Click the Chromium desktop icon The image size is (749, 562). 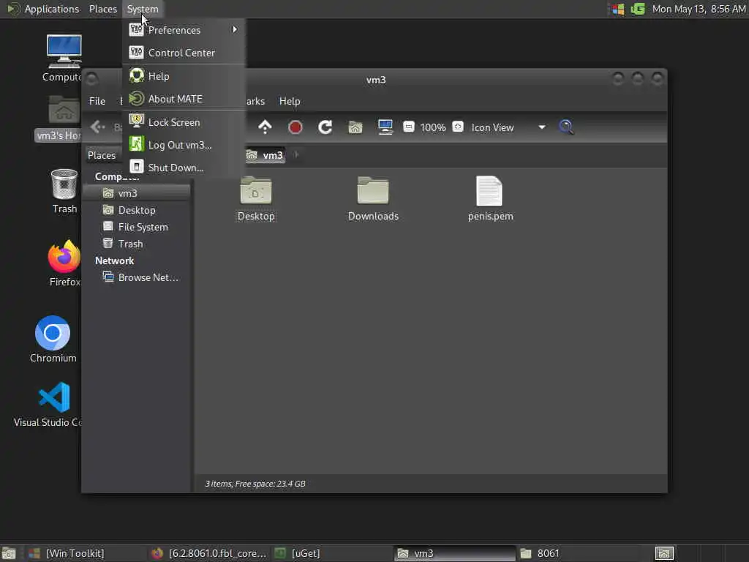[x=53, y=340]
